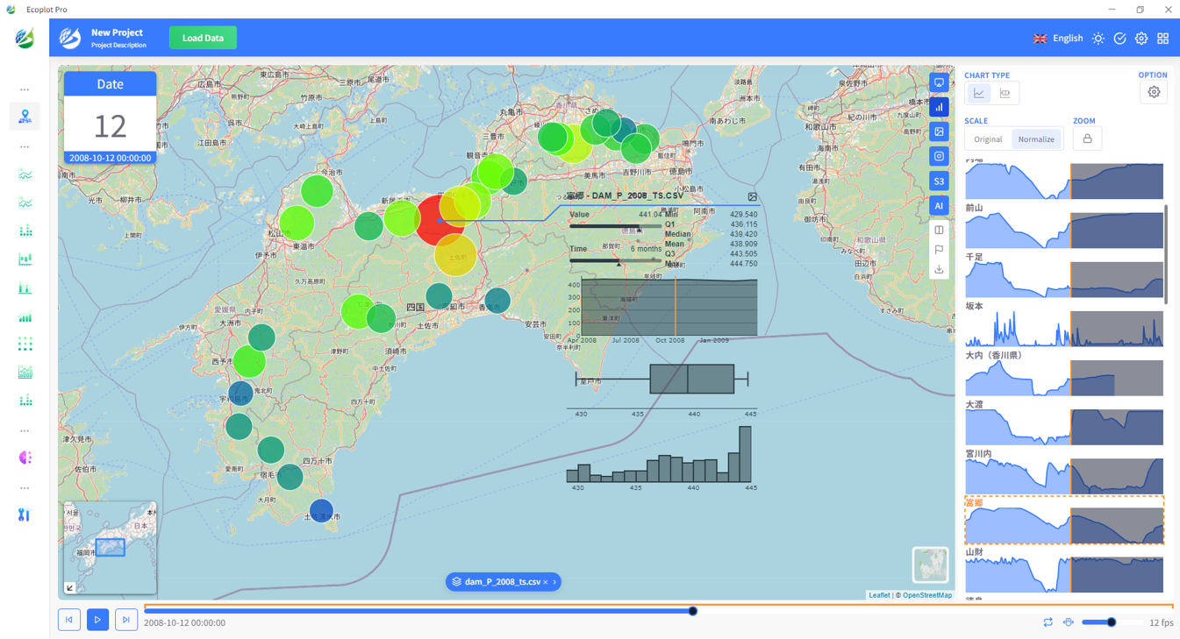Image resolution: width=1180 pixels, height=639 pixels.
Task: Select the 千足 time series chart
Action: [x=1064, y=275]
